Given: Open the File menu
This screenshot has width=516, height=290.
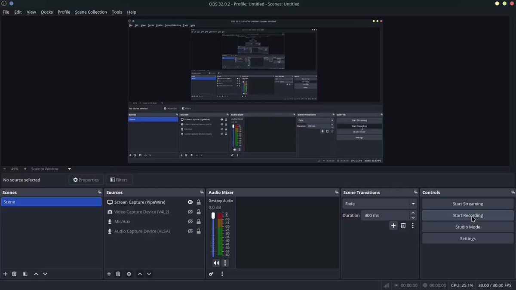Looking at the screenshot, I should (x=6, y=12).
